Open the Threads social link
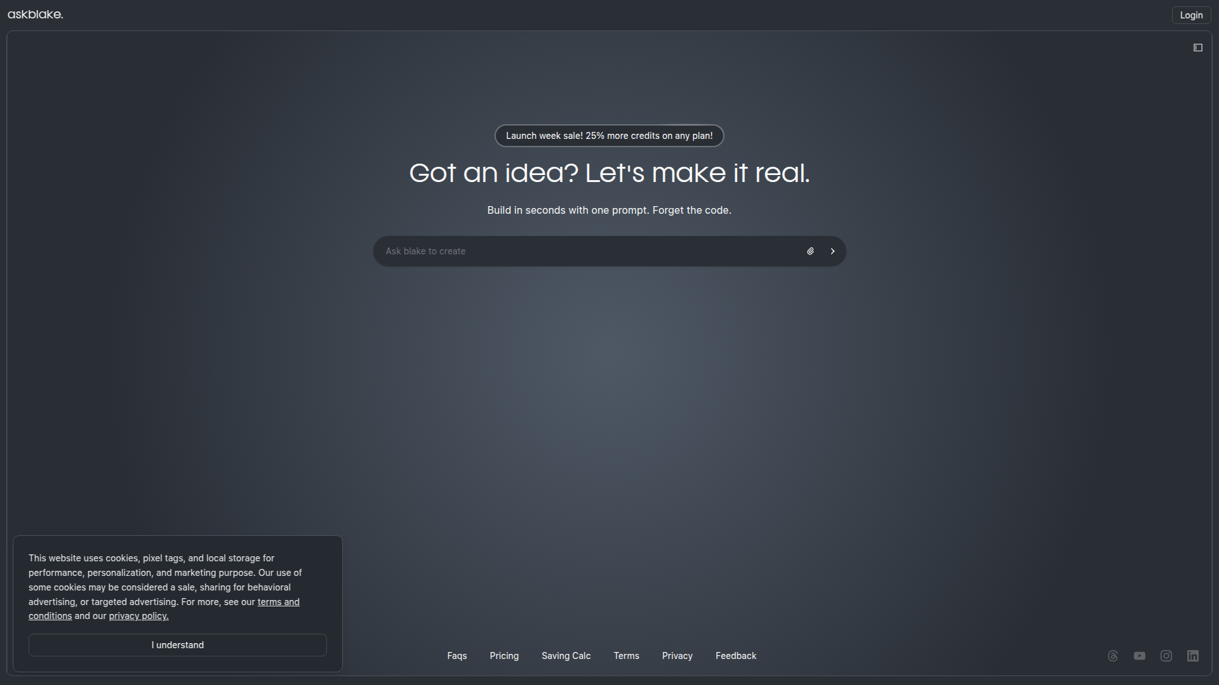This screenshot has height=685, width=1219. point(1112,656)
